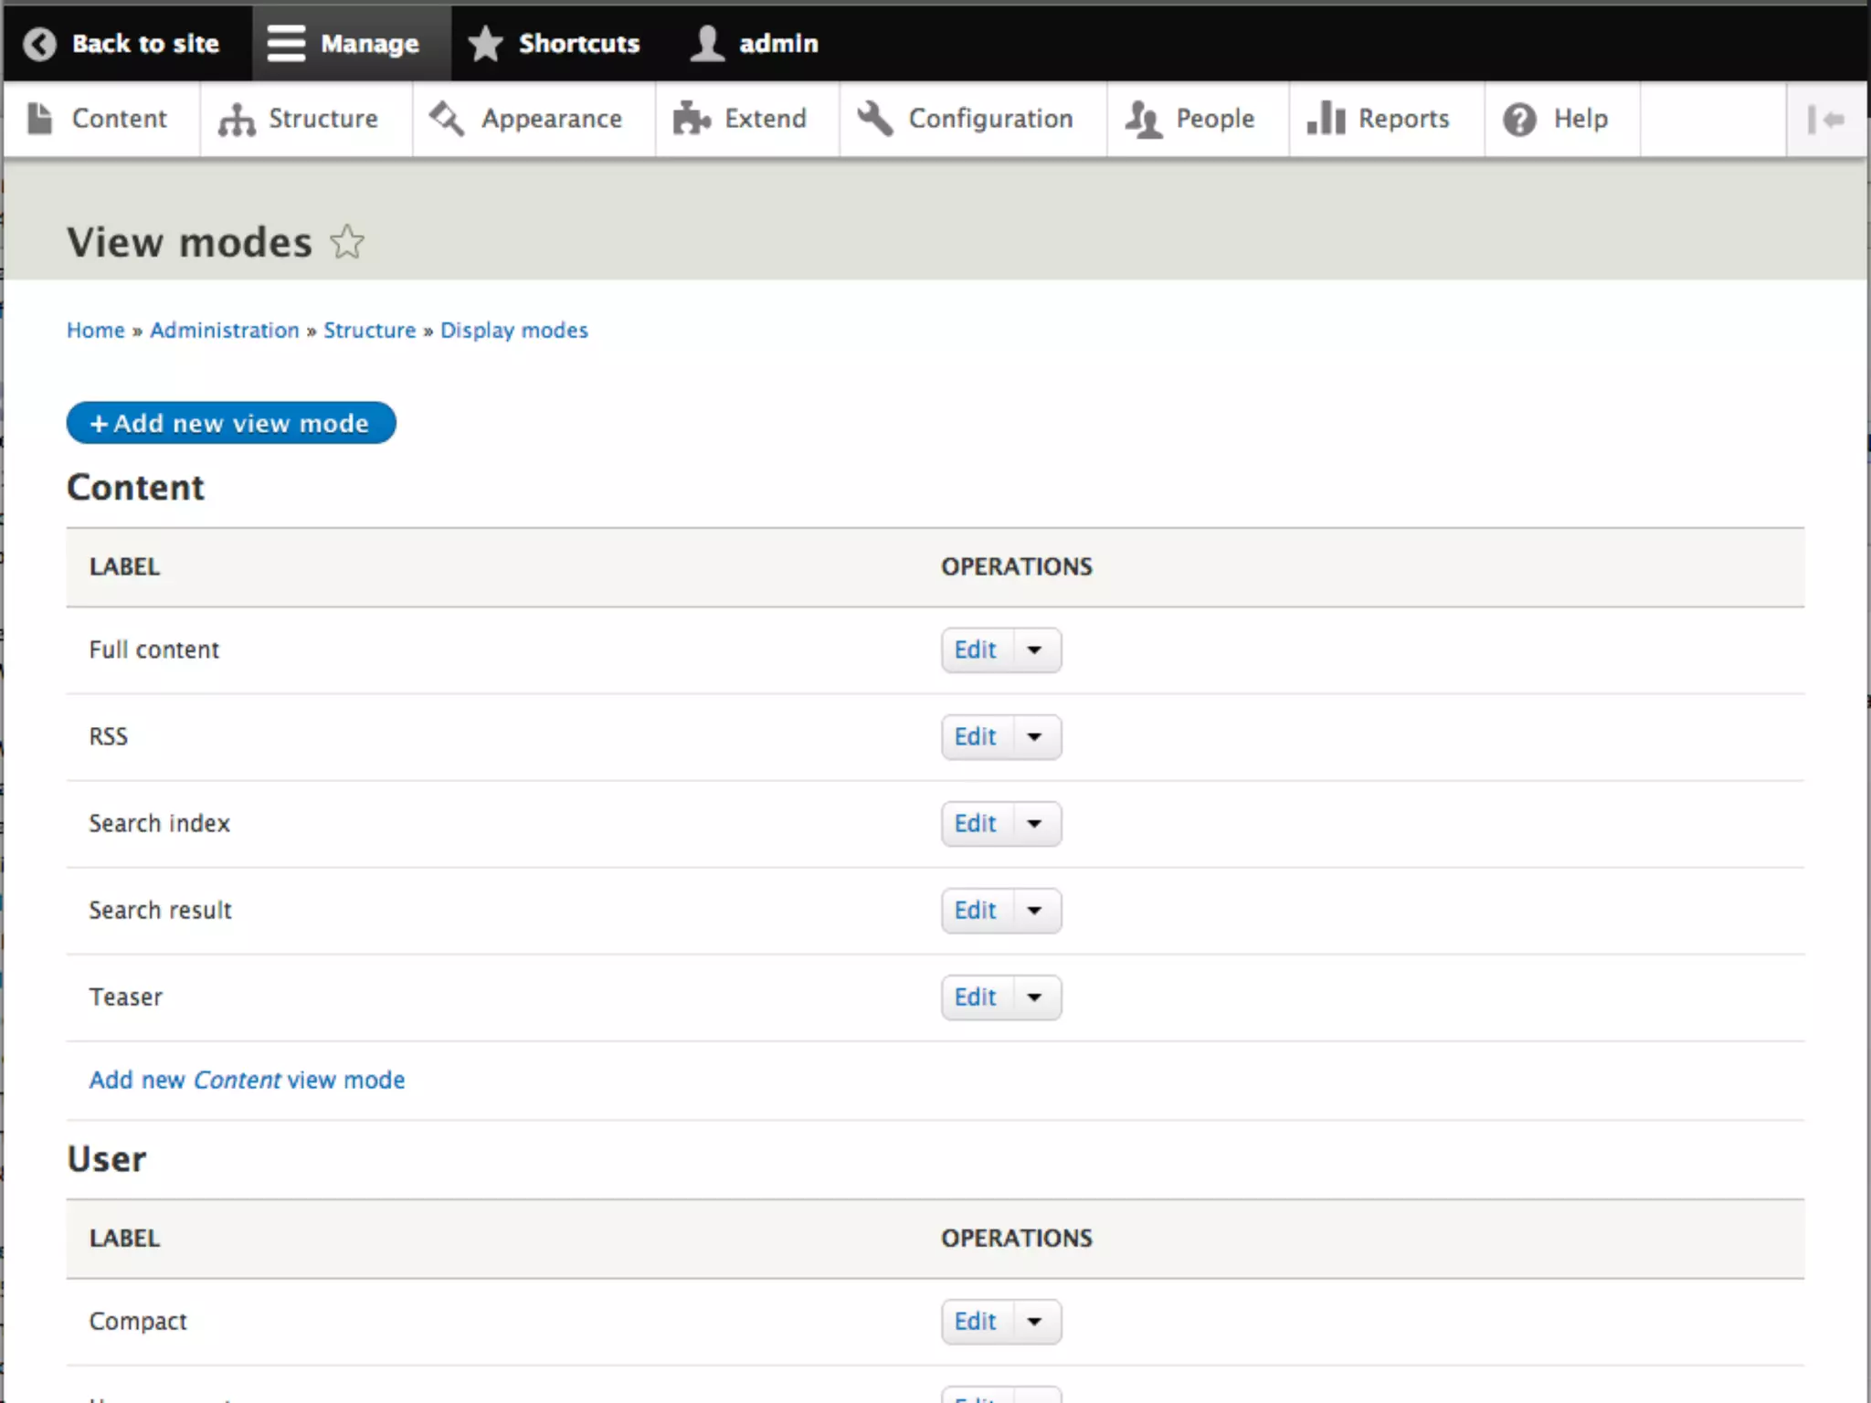Click the User section heading

click(107, 1159)
